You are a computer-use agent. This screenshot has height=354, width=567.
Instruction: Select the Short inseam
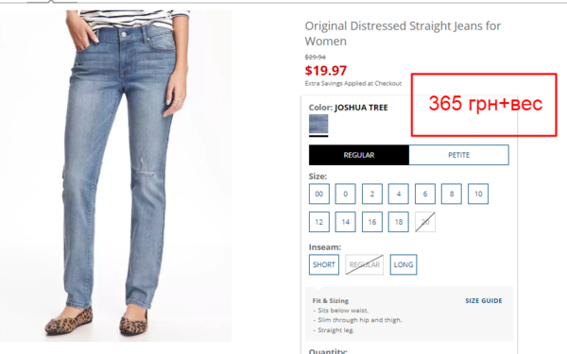tap(324, 264)
